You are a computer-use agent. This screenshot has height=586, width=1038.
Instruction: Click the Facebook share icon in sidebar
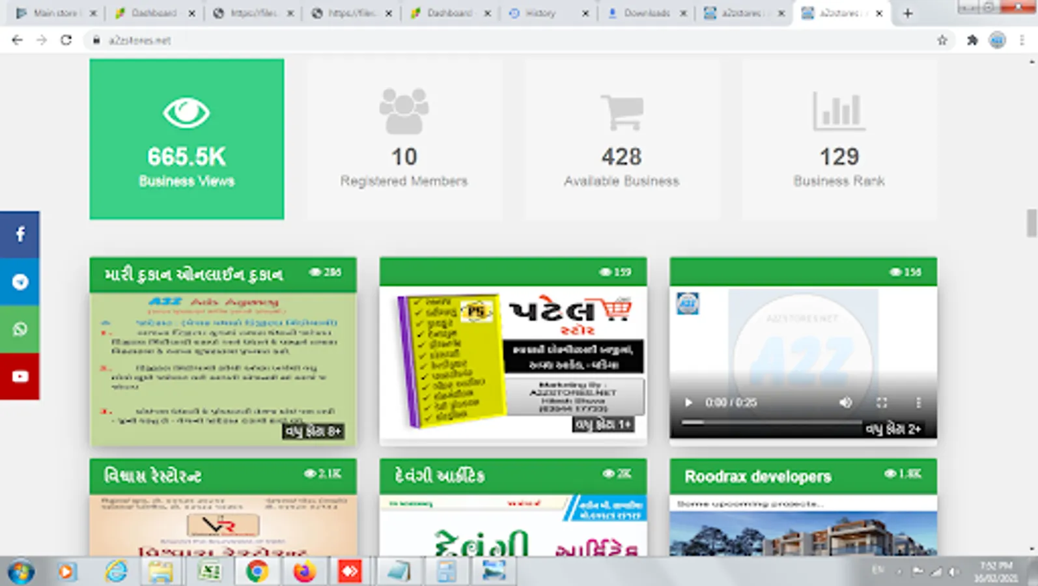pyautogui.click(x=20, y=234)
